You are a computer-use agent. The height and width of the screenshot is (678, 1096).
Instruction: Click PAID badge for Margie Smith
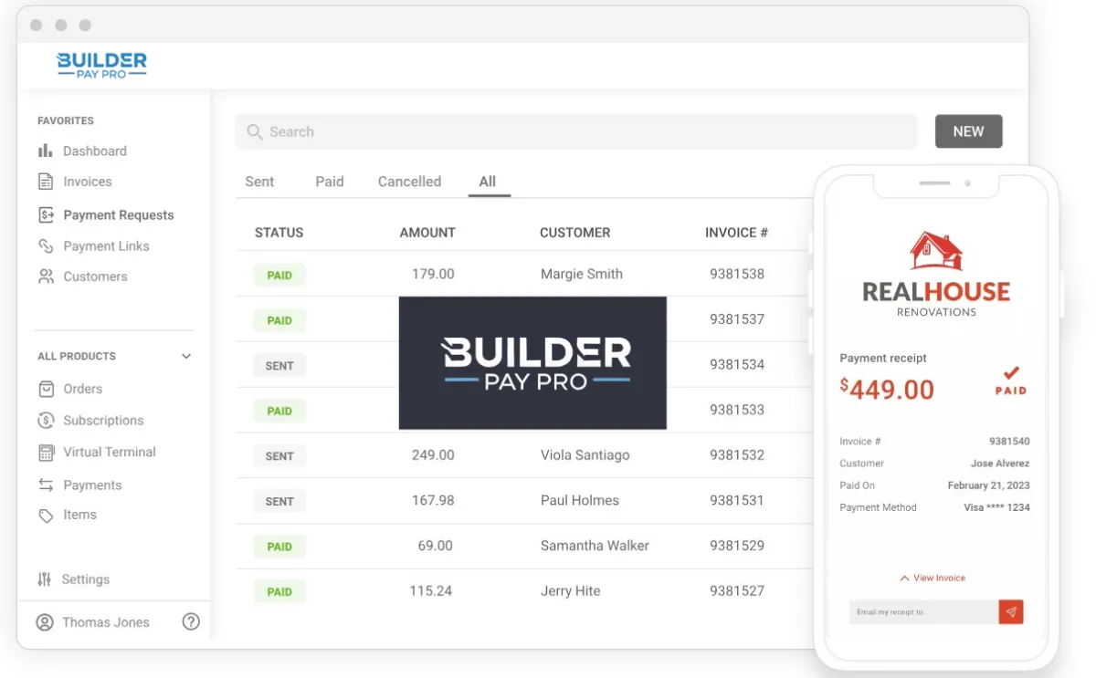tap(279, 275)
